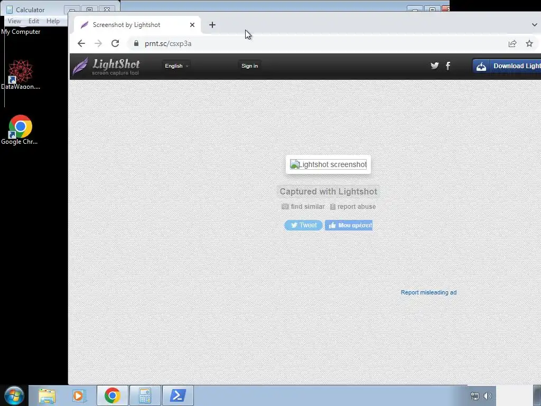The image size is (541, 406).
Task: Close the Screenshot by Lightshot tab
Action: (x=192, y=25)
